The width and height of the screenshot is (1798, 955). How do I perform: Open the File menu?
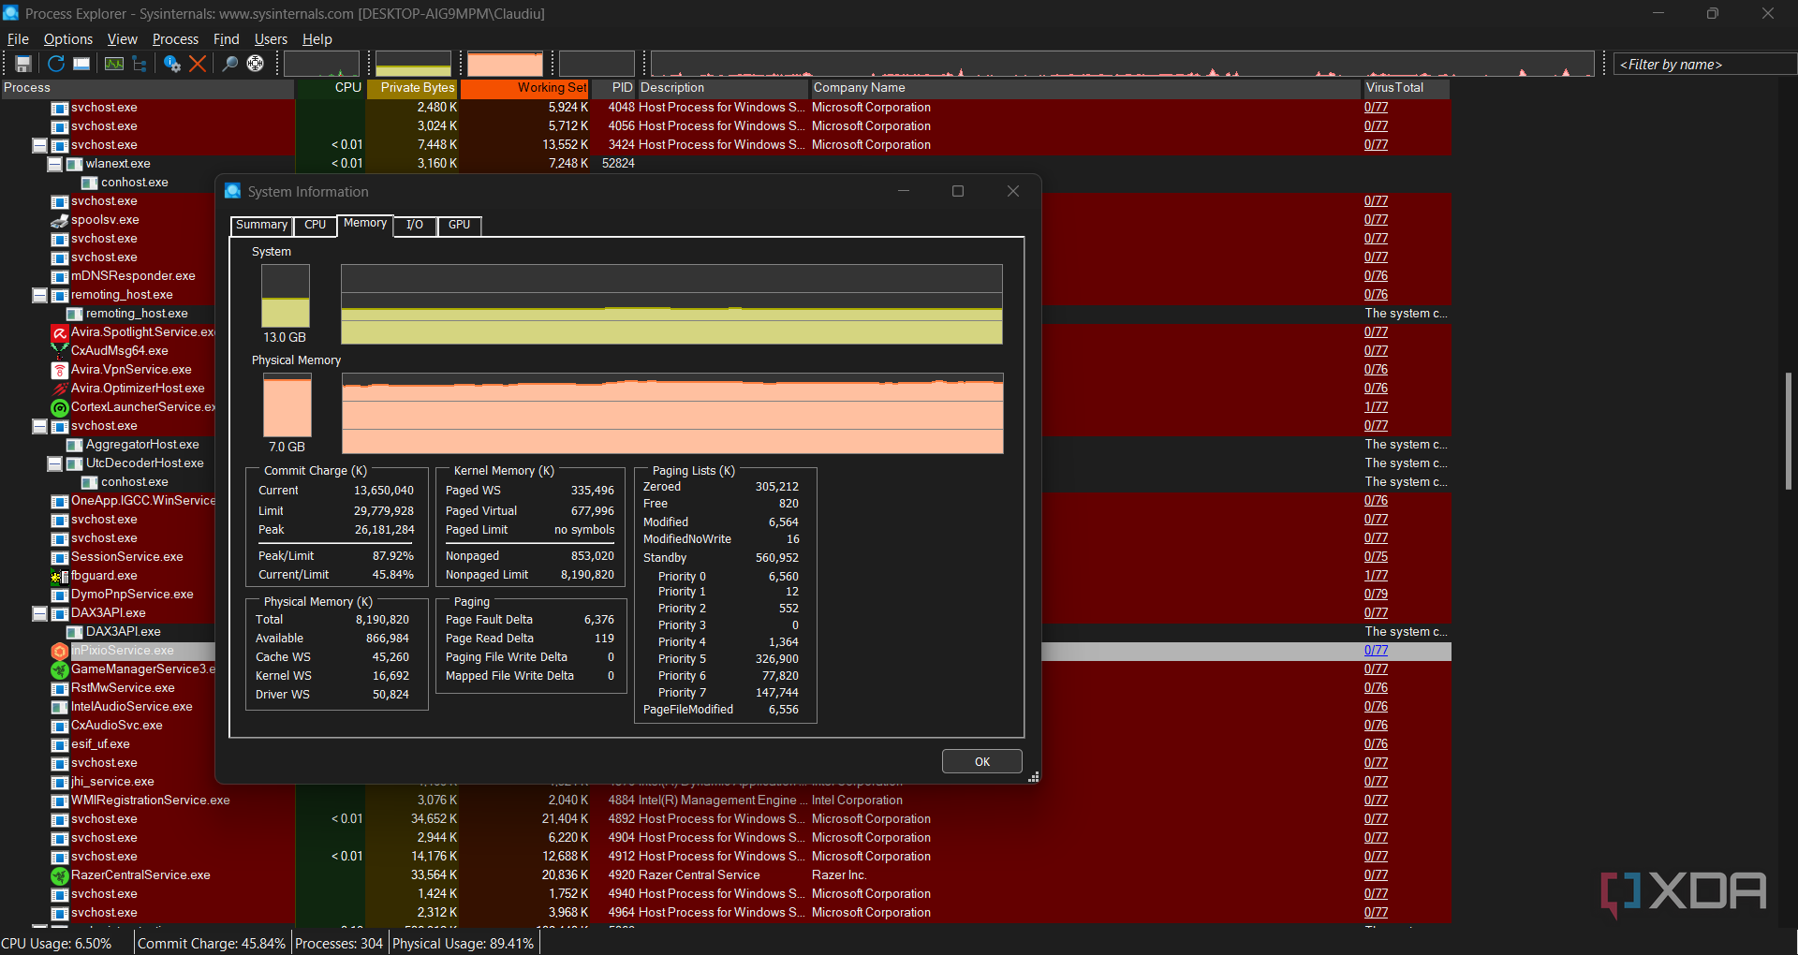click(x=18, y=39)
